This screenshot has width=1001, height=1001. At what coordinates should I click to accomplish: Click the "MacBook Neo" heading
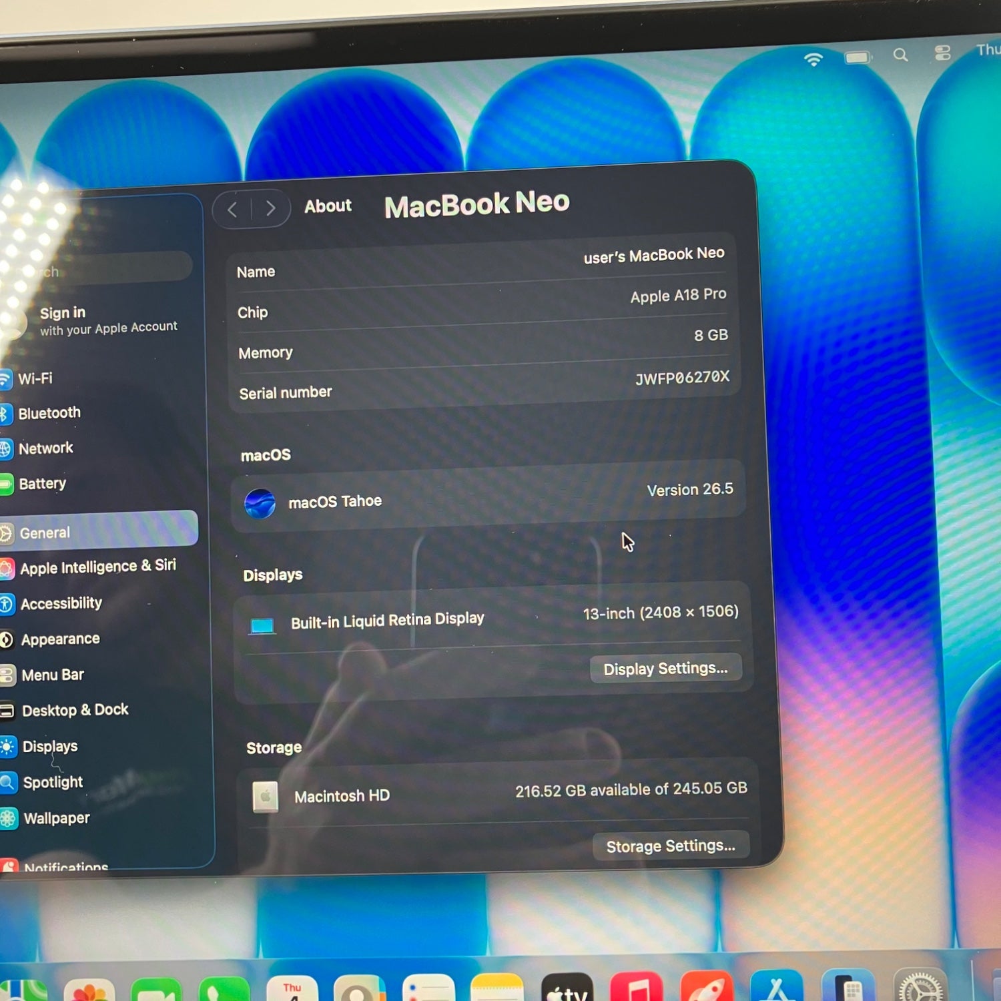[x=476, y=204]
